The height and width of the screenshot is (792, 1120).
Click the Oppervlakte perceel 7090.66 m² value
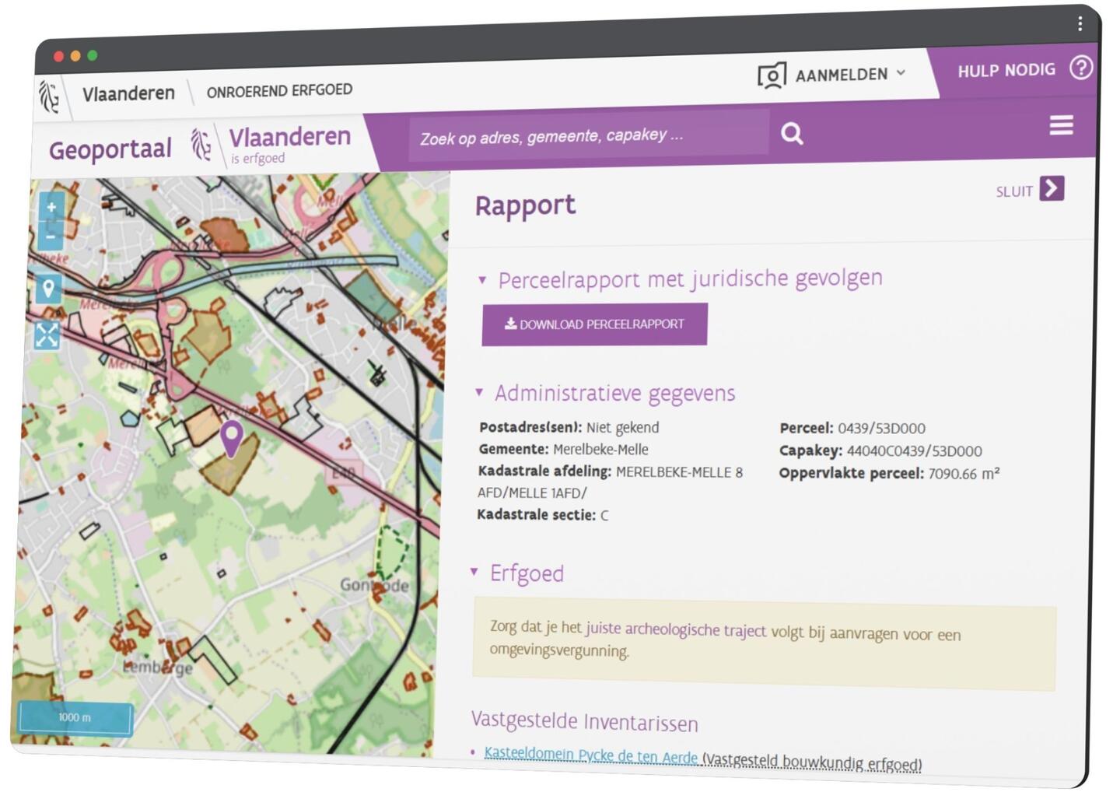(x=964, y=474)
